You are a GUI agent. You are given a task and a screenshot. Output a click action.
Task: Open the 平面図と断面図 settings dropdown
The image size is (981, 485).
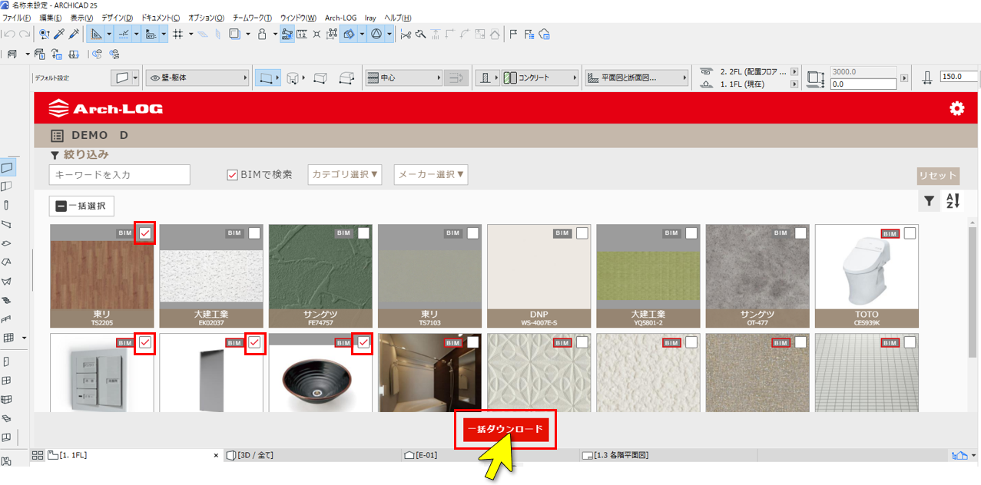point(637,78)
